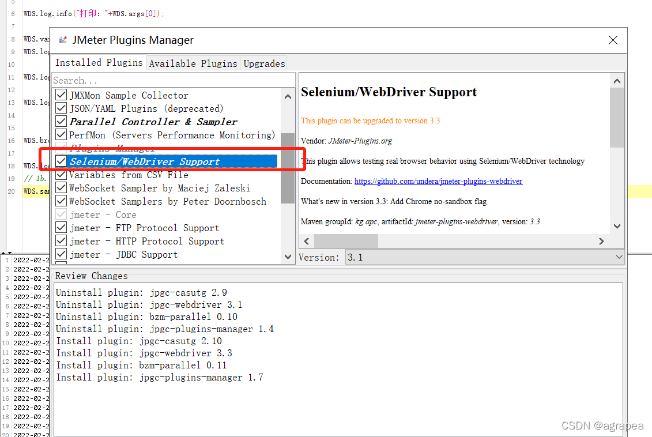The width and height of the screenshot is (652, 437).
Task: Click 'Install plugin: bzm-parallel 0.11' line
Action: point(141,365)
